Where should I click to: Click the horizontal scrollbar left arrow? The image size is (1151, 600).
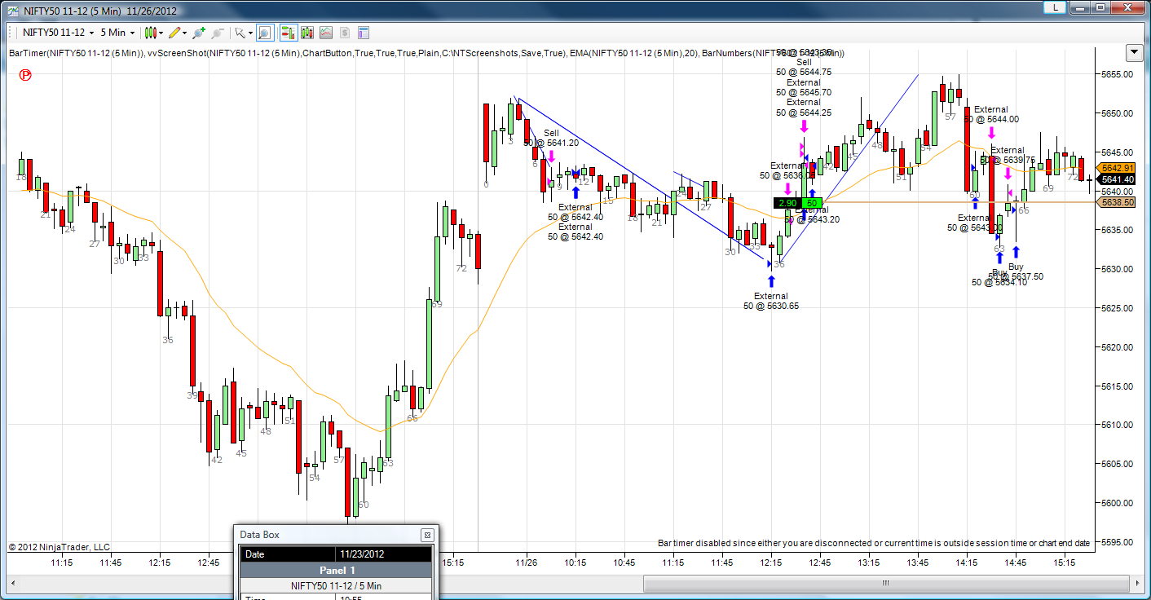point(12,584)
